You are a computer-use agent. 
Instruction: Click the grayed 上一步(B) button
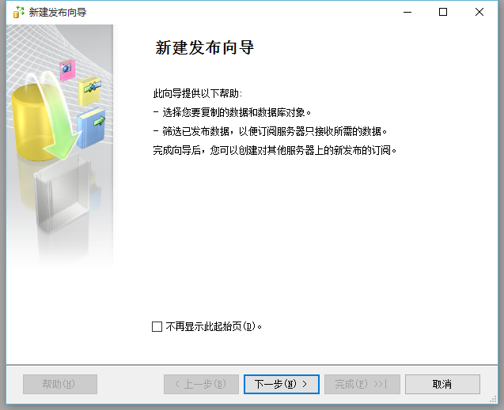click(x=201, y=384)
